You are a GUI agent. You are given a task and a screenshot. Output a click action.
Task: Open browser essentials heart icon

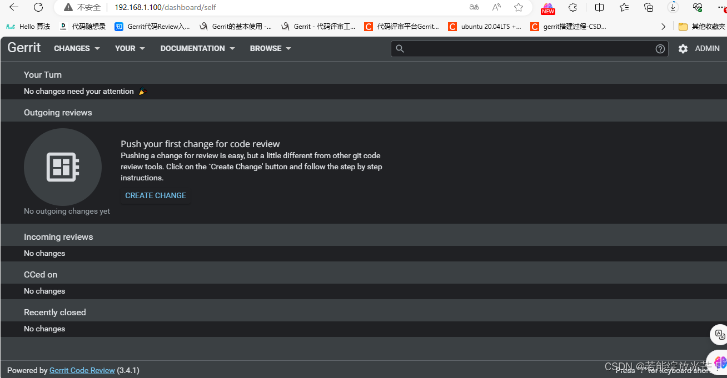click(698, 7)
